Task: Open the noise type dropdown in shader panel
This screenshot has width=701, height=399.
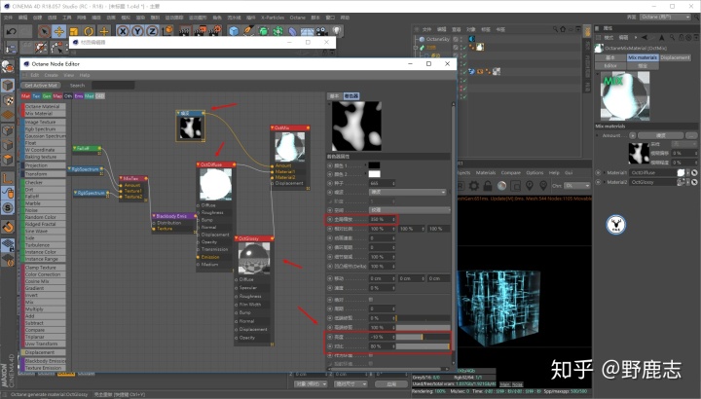Action: (x=408, y=192)
